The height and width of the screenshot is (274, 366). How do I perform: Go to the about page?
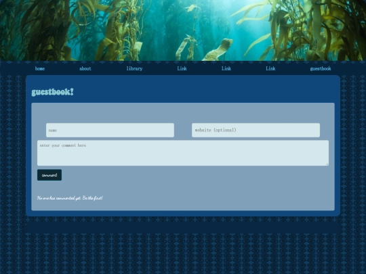85,68
